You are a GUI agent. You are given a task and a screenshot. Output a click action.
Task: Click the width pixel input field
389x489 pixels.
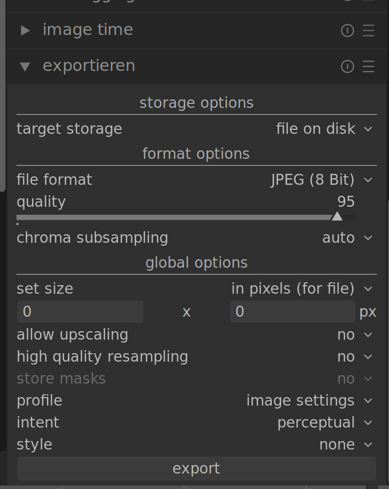80,312
